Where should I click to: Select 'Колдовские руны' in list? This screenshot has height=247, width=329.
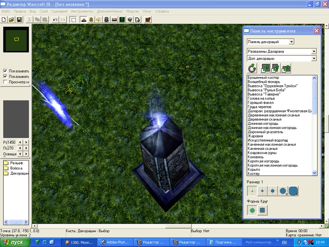click(x=262, y=153)
